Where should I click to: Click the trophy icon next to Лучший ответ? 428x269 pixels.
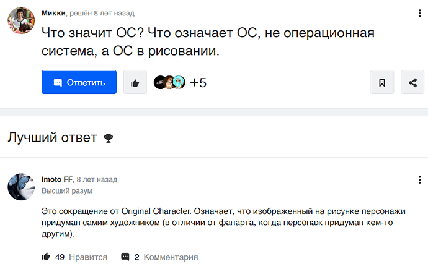(x=109, y=138)
